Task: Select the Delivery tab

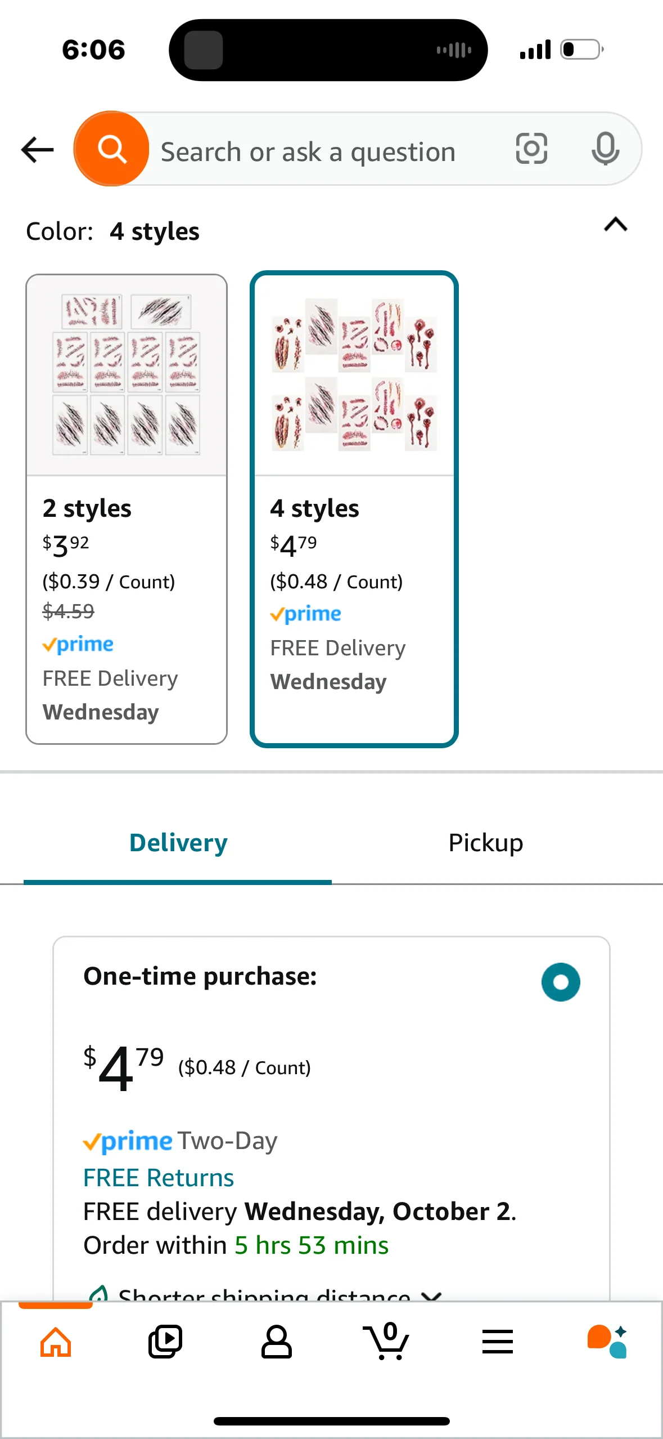Action: [x=178, y=843]
